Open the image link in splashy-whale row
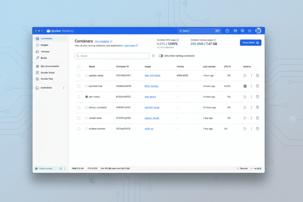This screenshot has height=202, width=303. (x=152, y=75)
